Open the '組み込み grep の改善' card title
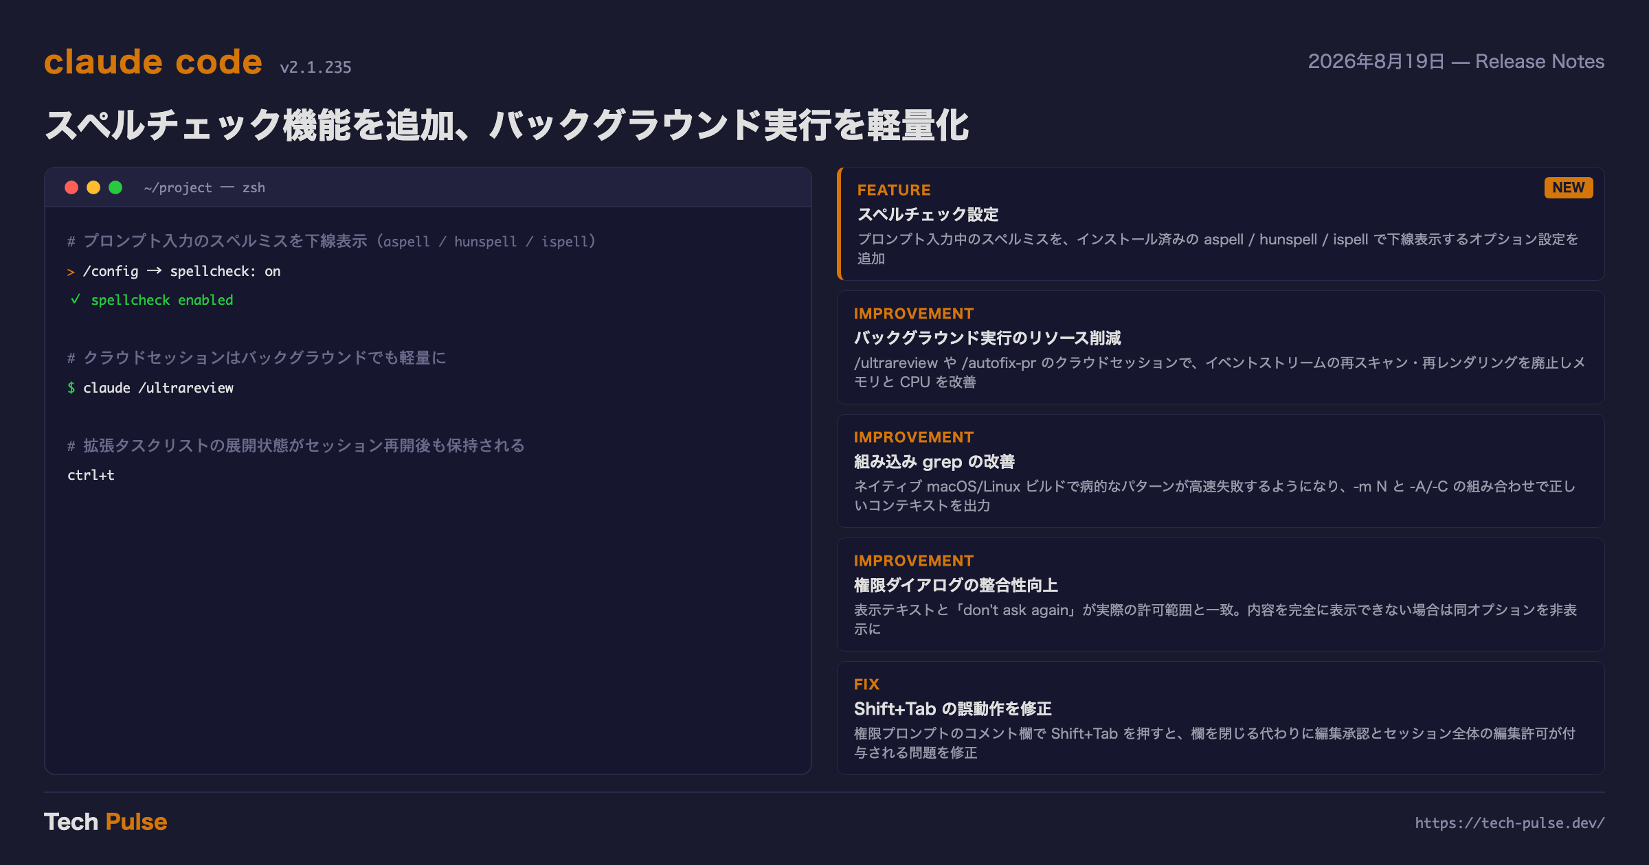Viewport: 1649px width, 865px height. 934,462
